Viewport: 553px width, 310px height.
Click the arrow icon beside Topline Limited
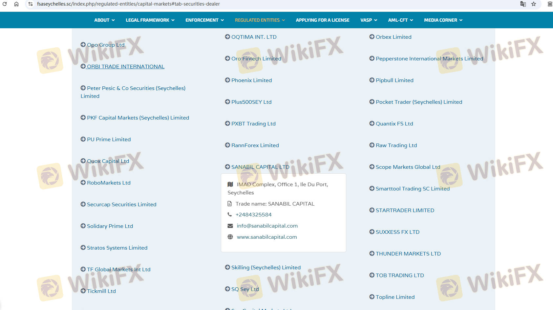pyautogui.click(x=372, y=297)
